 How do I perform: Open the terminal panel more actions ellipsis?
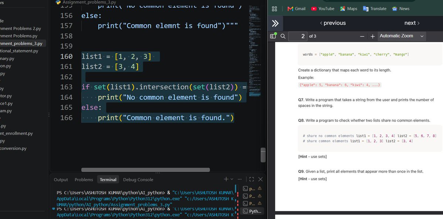[240, 179]
